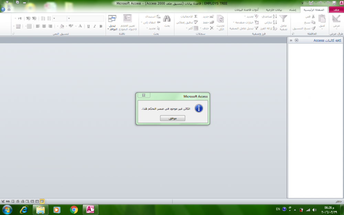This screenshot has height=215, width=344.
Task: Open the الحافظة (Clipboard) group dialog launcher
Action: 293,34
